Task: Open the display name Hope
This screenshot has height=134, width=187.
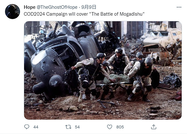Action: [x=30, y=7]
